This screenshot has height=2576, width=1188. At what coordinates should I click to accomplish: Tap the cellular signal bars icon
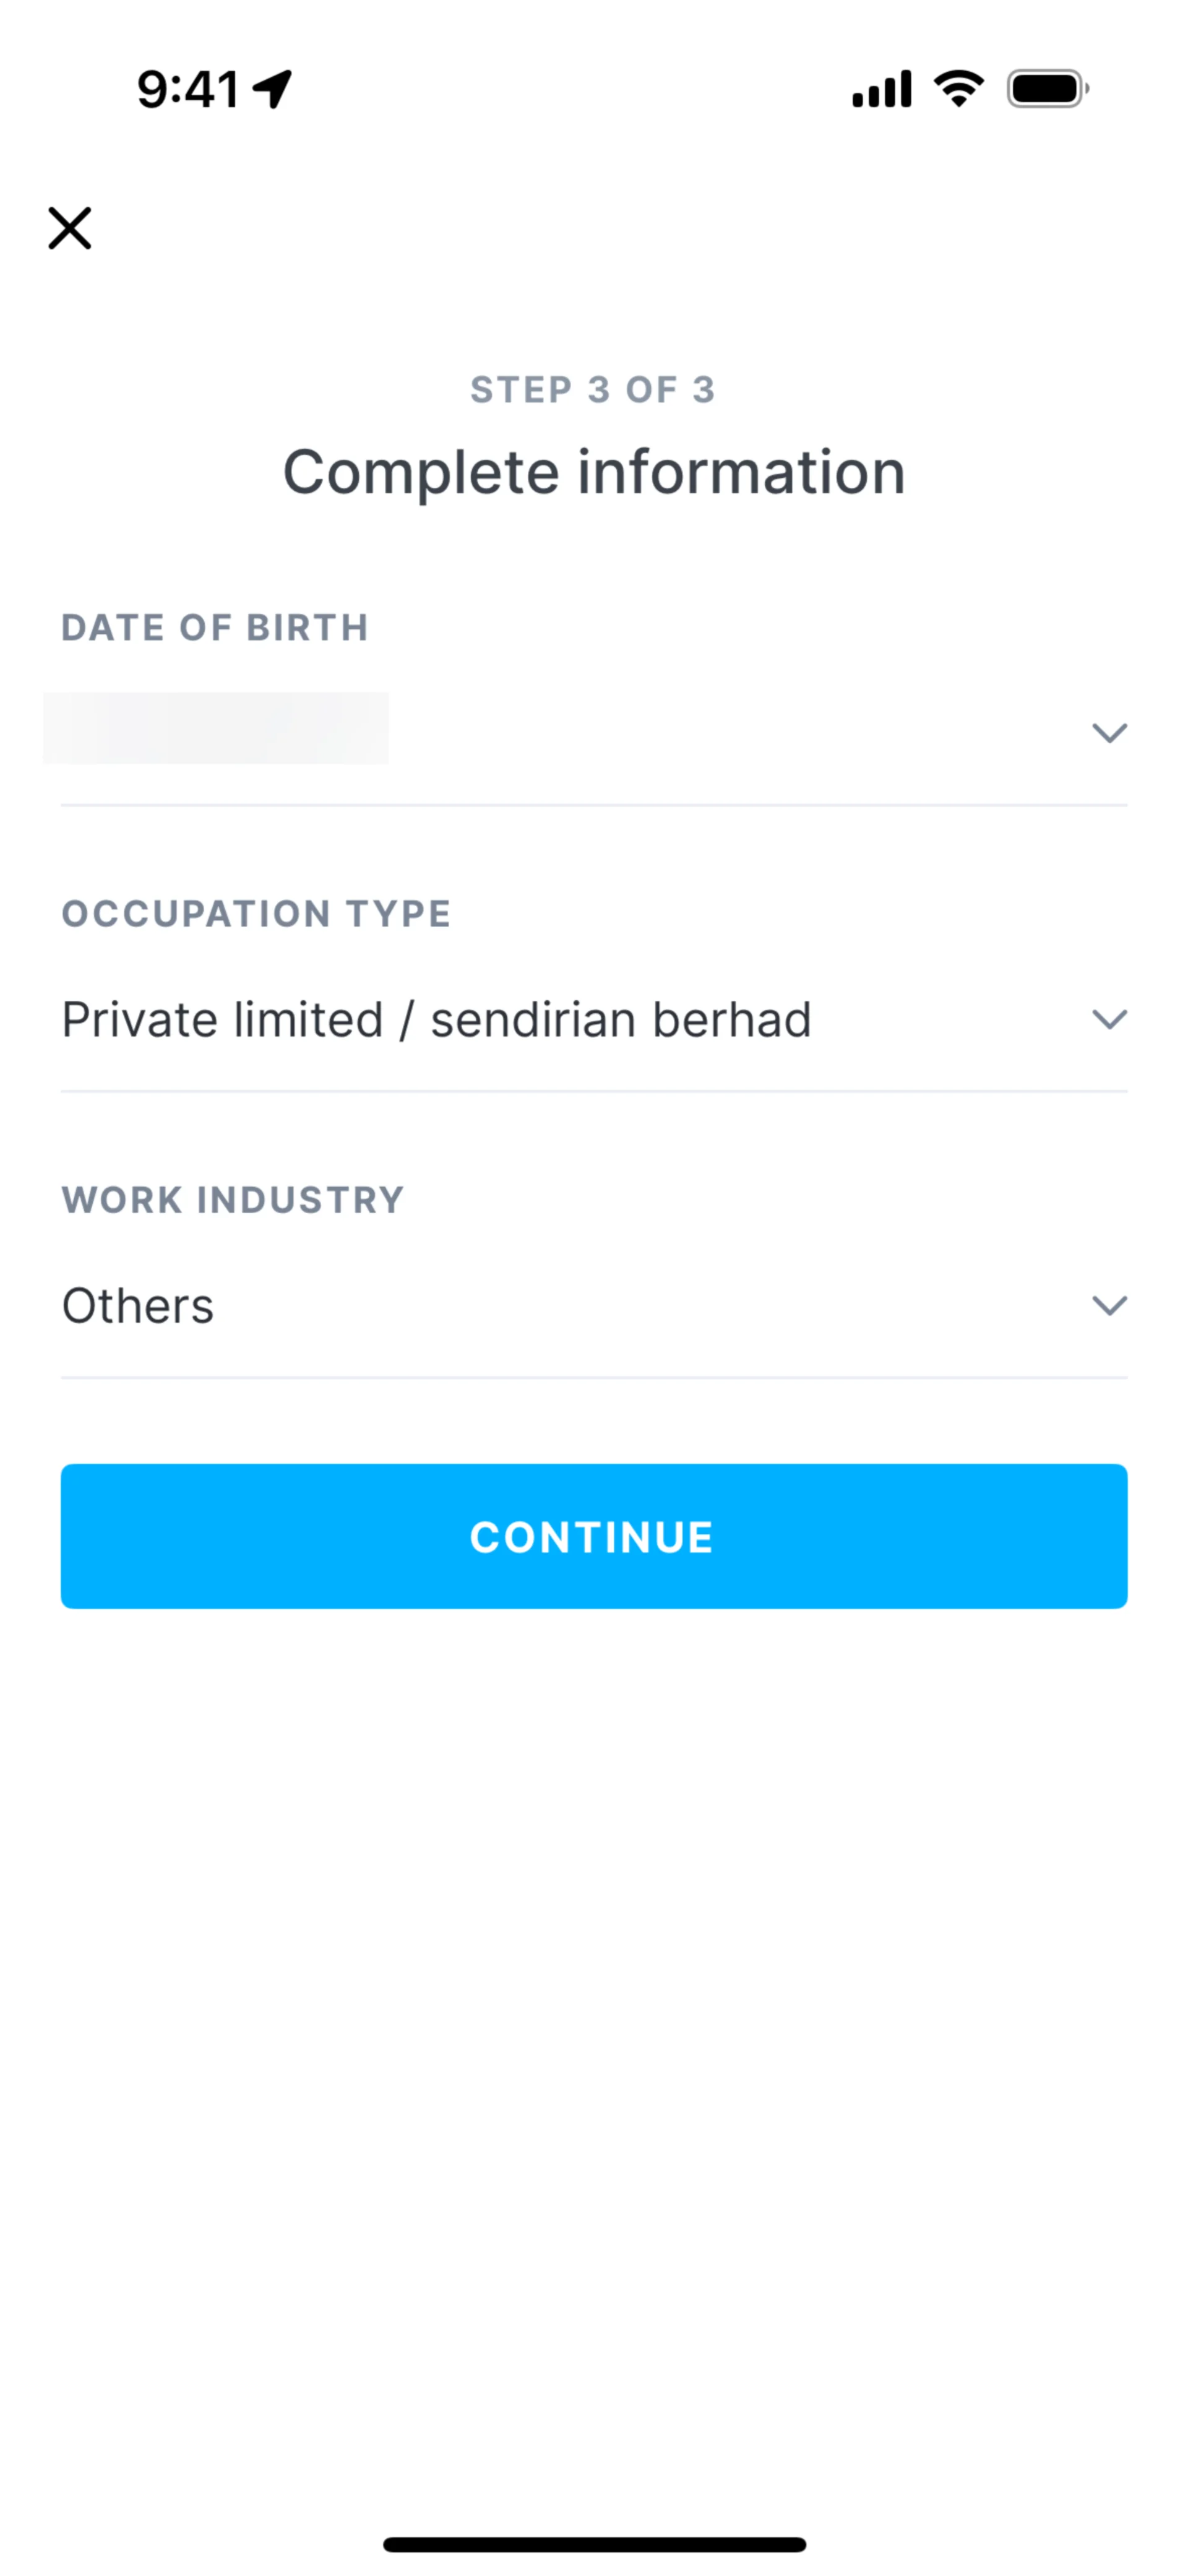[881, 89]
